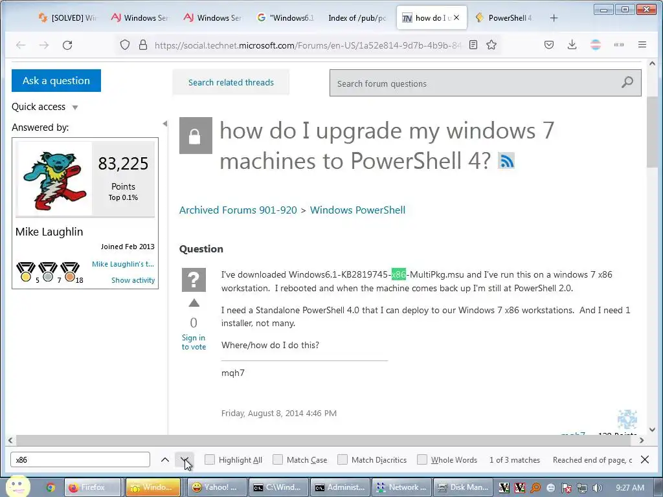View site security padlock info
The height and width of the screenshot is (497, 663).
point(143,45)
